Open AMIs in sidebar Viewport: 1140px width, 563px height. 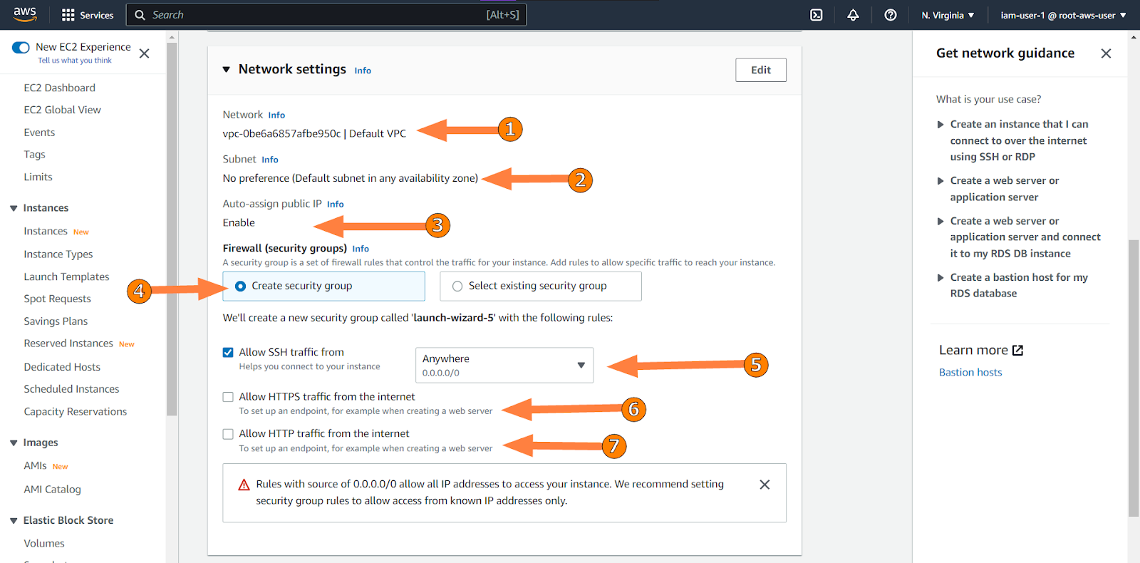35,465
